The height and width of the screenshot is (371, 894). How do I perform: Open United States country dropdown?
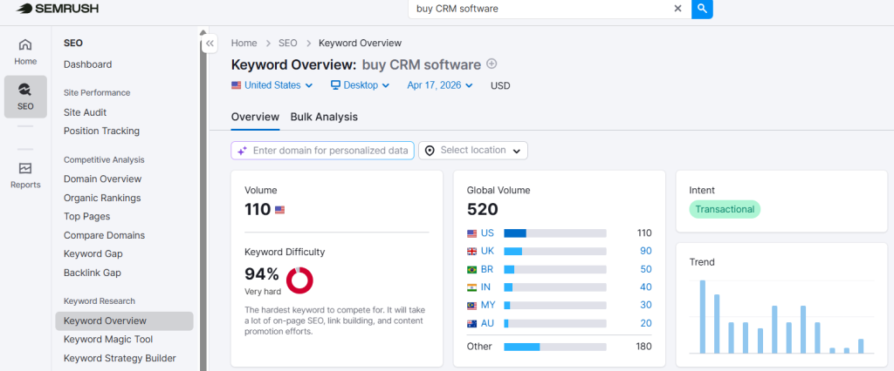coord(272,85)
